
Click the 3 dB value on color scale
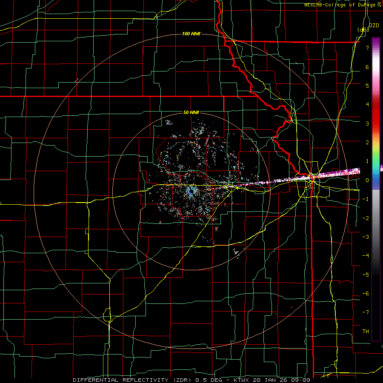point(367,123)
